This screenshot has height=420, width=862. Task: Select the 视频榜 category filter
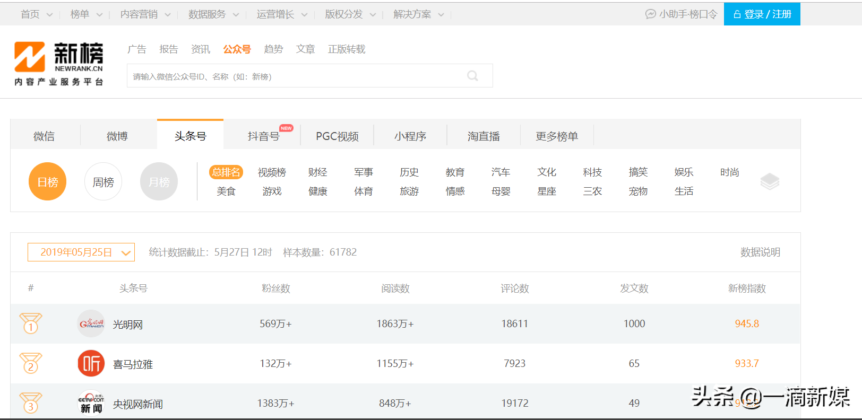[x=272, y=172]
